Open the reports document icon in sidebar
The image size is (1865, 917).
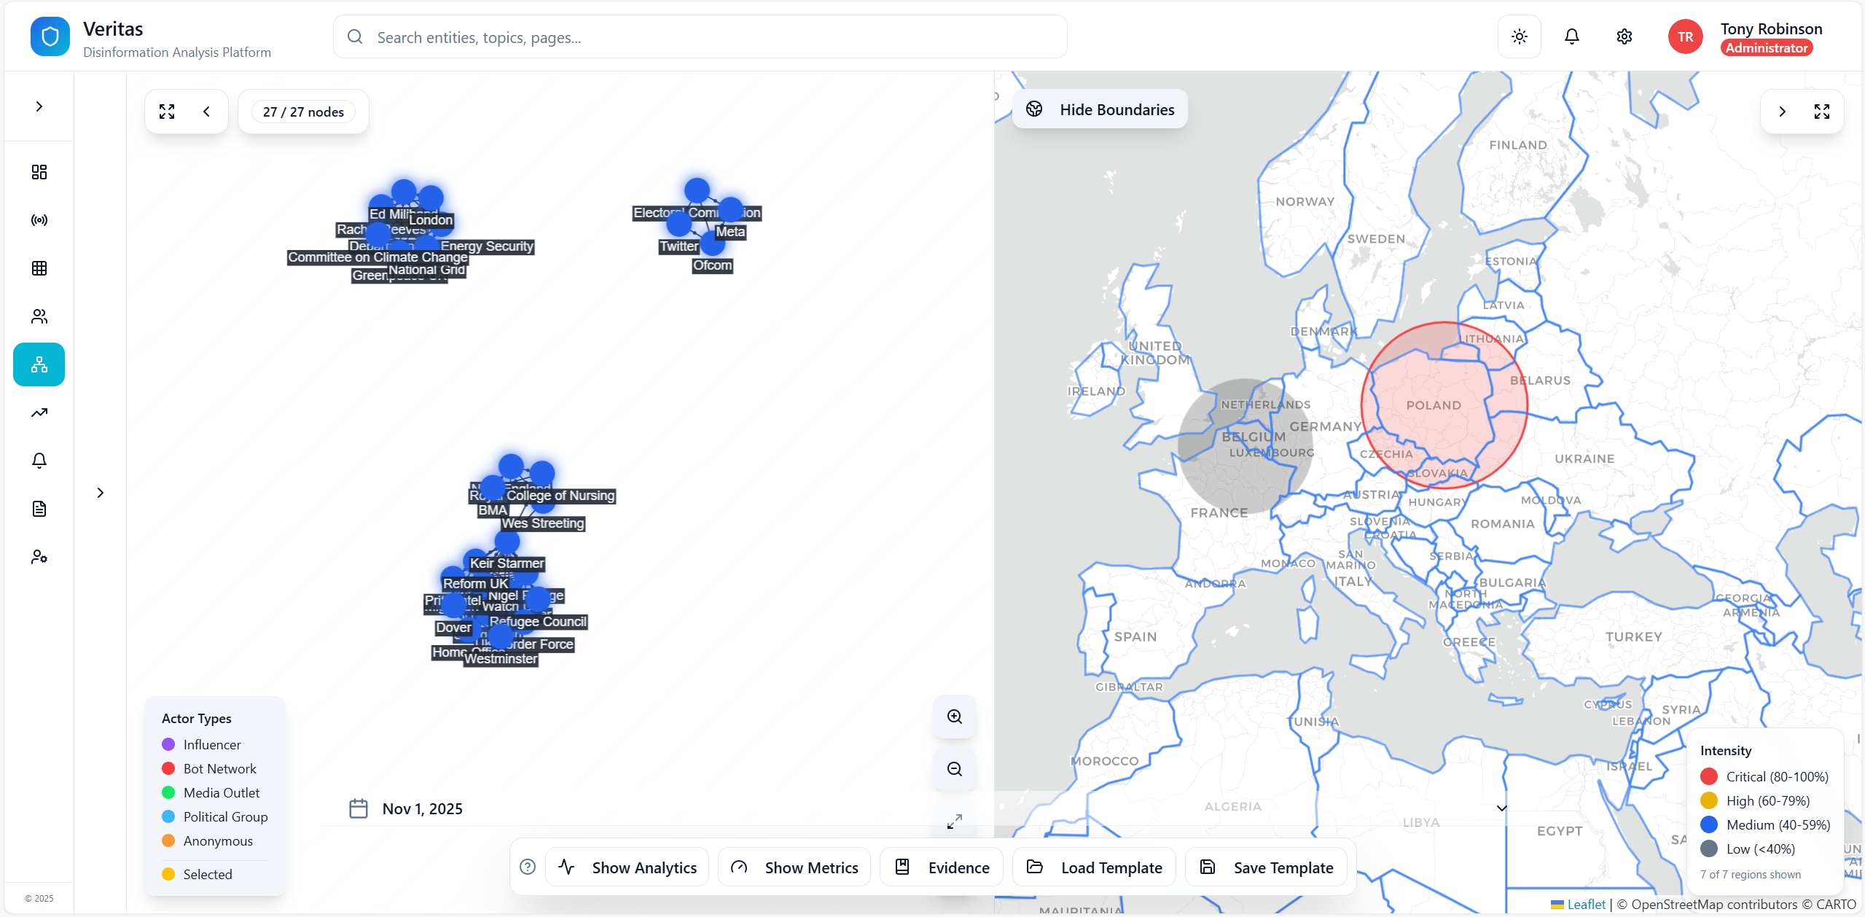click(38, 508)
